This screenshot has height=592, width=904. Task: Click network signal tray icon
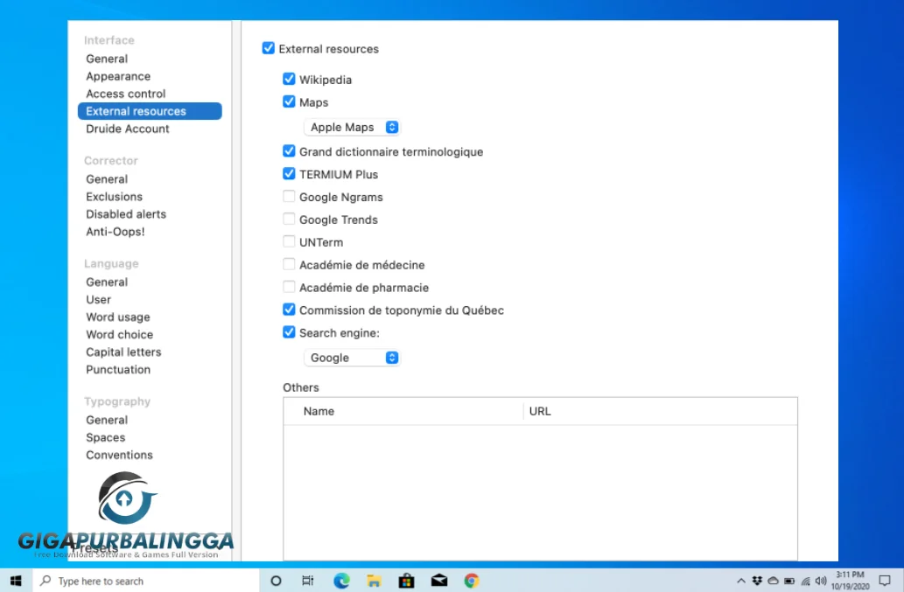805,581
